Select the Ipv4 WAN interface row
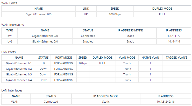 [x=96, y=36]
